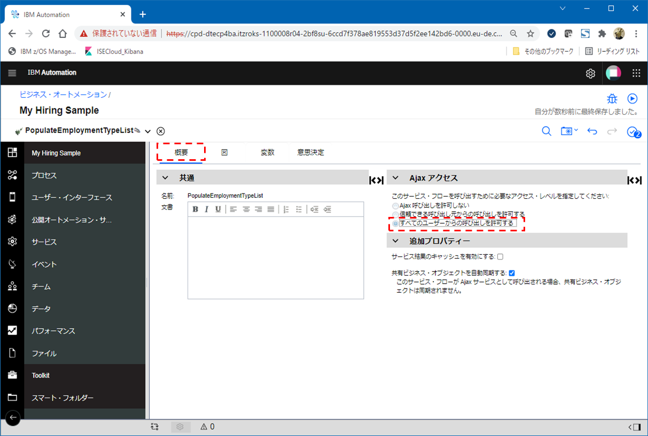Run the service flow with play icon

(x=633, y=99)
